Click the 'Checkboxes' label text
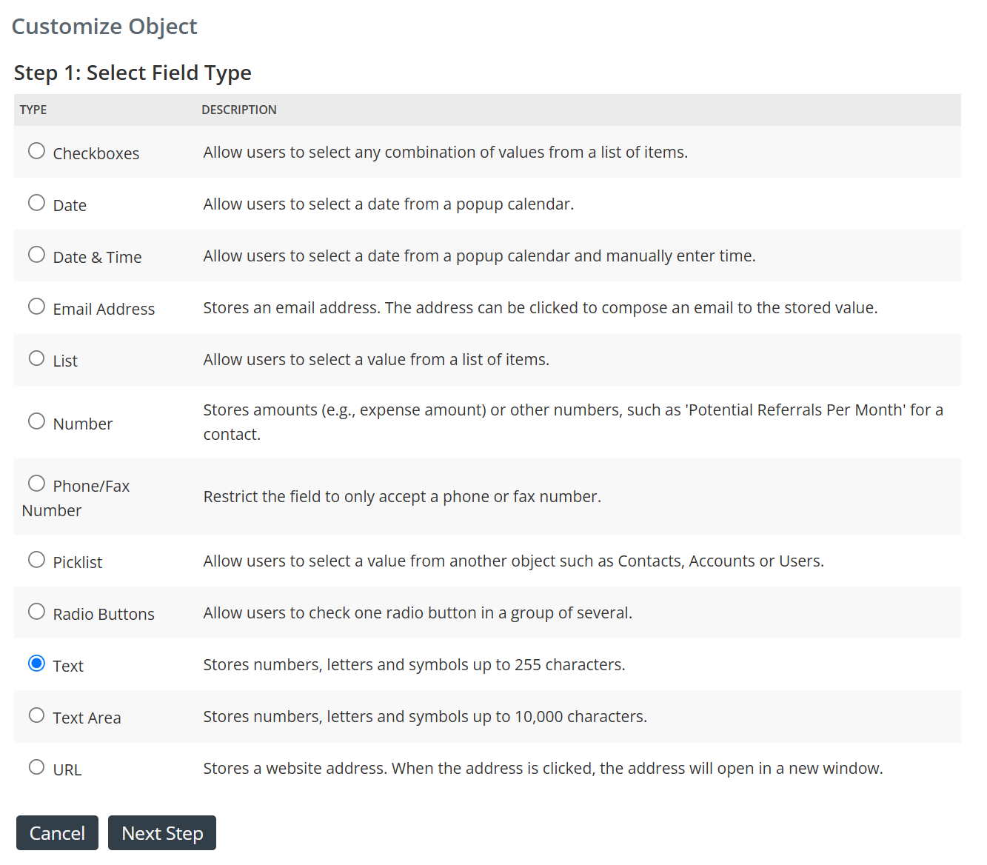Viewport: 987px width, 865px height. (96, 153)
